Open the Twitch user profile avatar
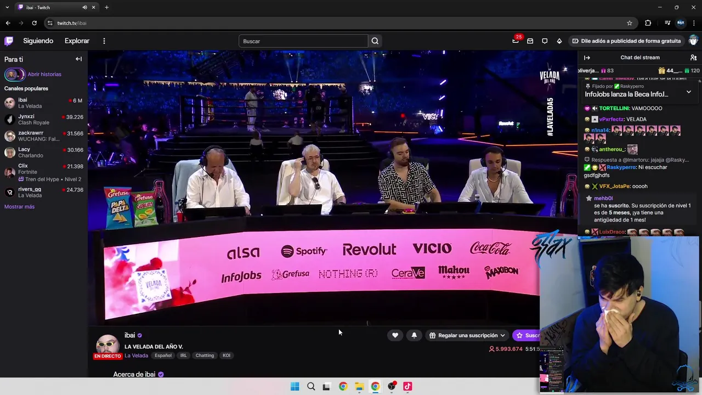 click(694, 41)
